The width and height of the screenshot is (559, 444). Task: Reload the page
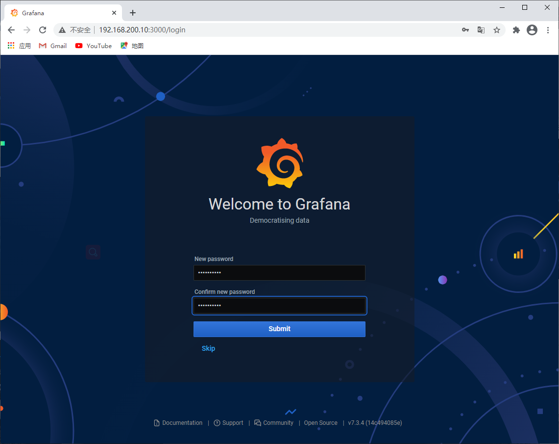coord(43,30)
